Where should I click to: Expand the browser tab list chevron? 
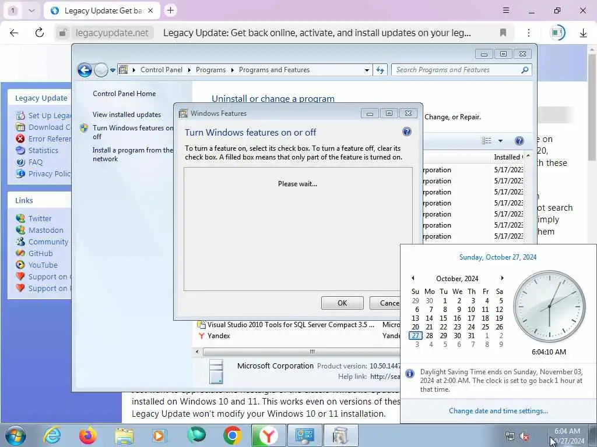pos(31,10)
